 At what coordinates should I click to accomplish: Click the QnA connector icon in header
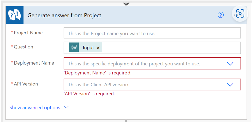15,15
